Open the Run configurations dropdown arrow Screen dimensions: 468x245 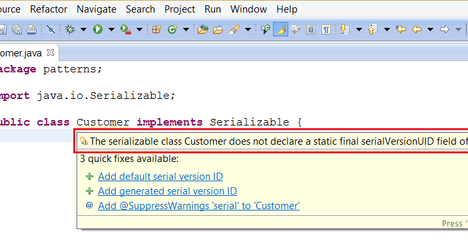point(111,29)
